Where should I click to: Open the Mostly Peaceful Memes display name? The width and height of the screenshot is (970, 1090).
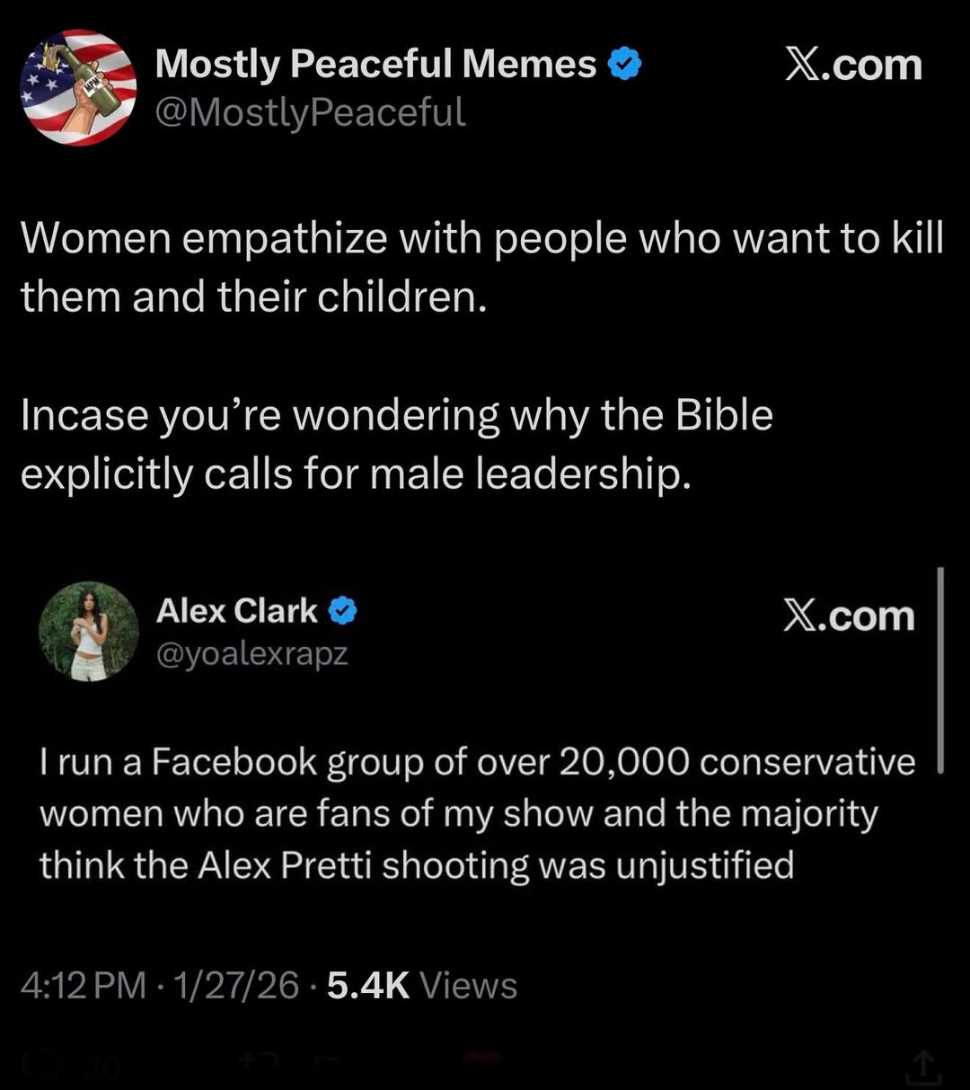(x=375, y=64)
